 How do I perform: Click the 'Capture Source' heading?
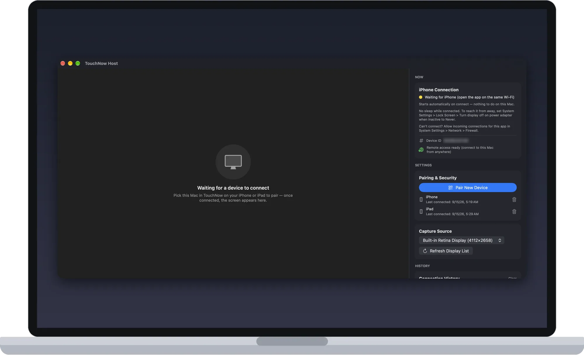click(435, 231)
